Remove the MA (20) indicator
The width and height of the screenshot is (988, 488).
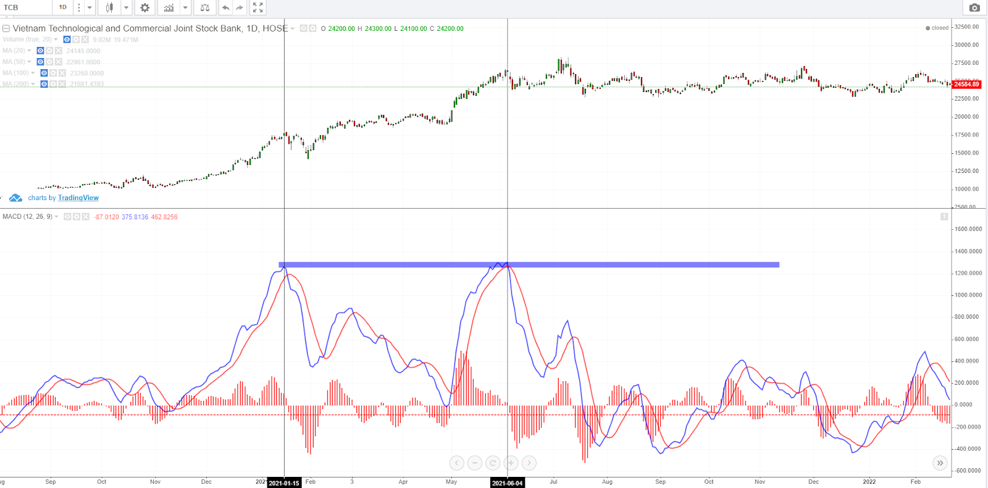(x=59, y=51)
